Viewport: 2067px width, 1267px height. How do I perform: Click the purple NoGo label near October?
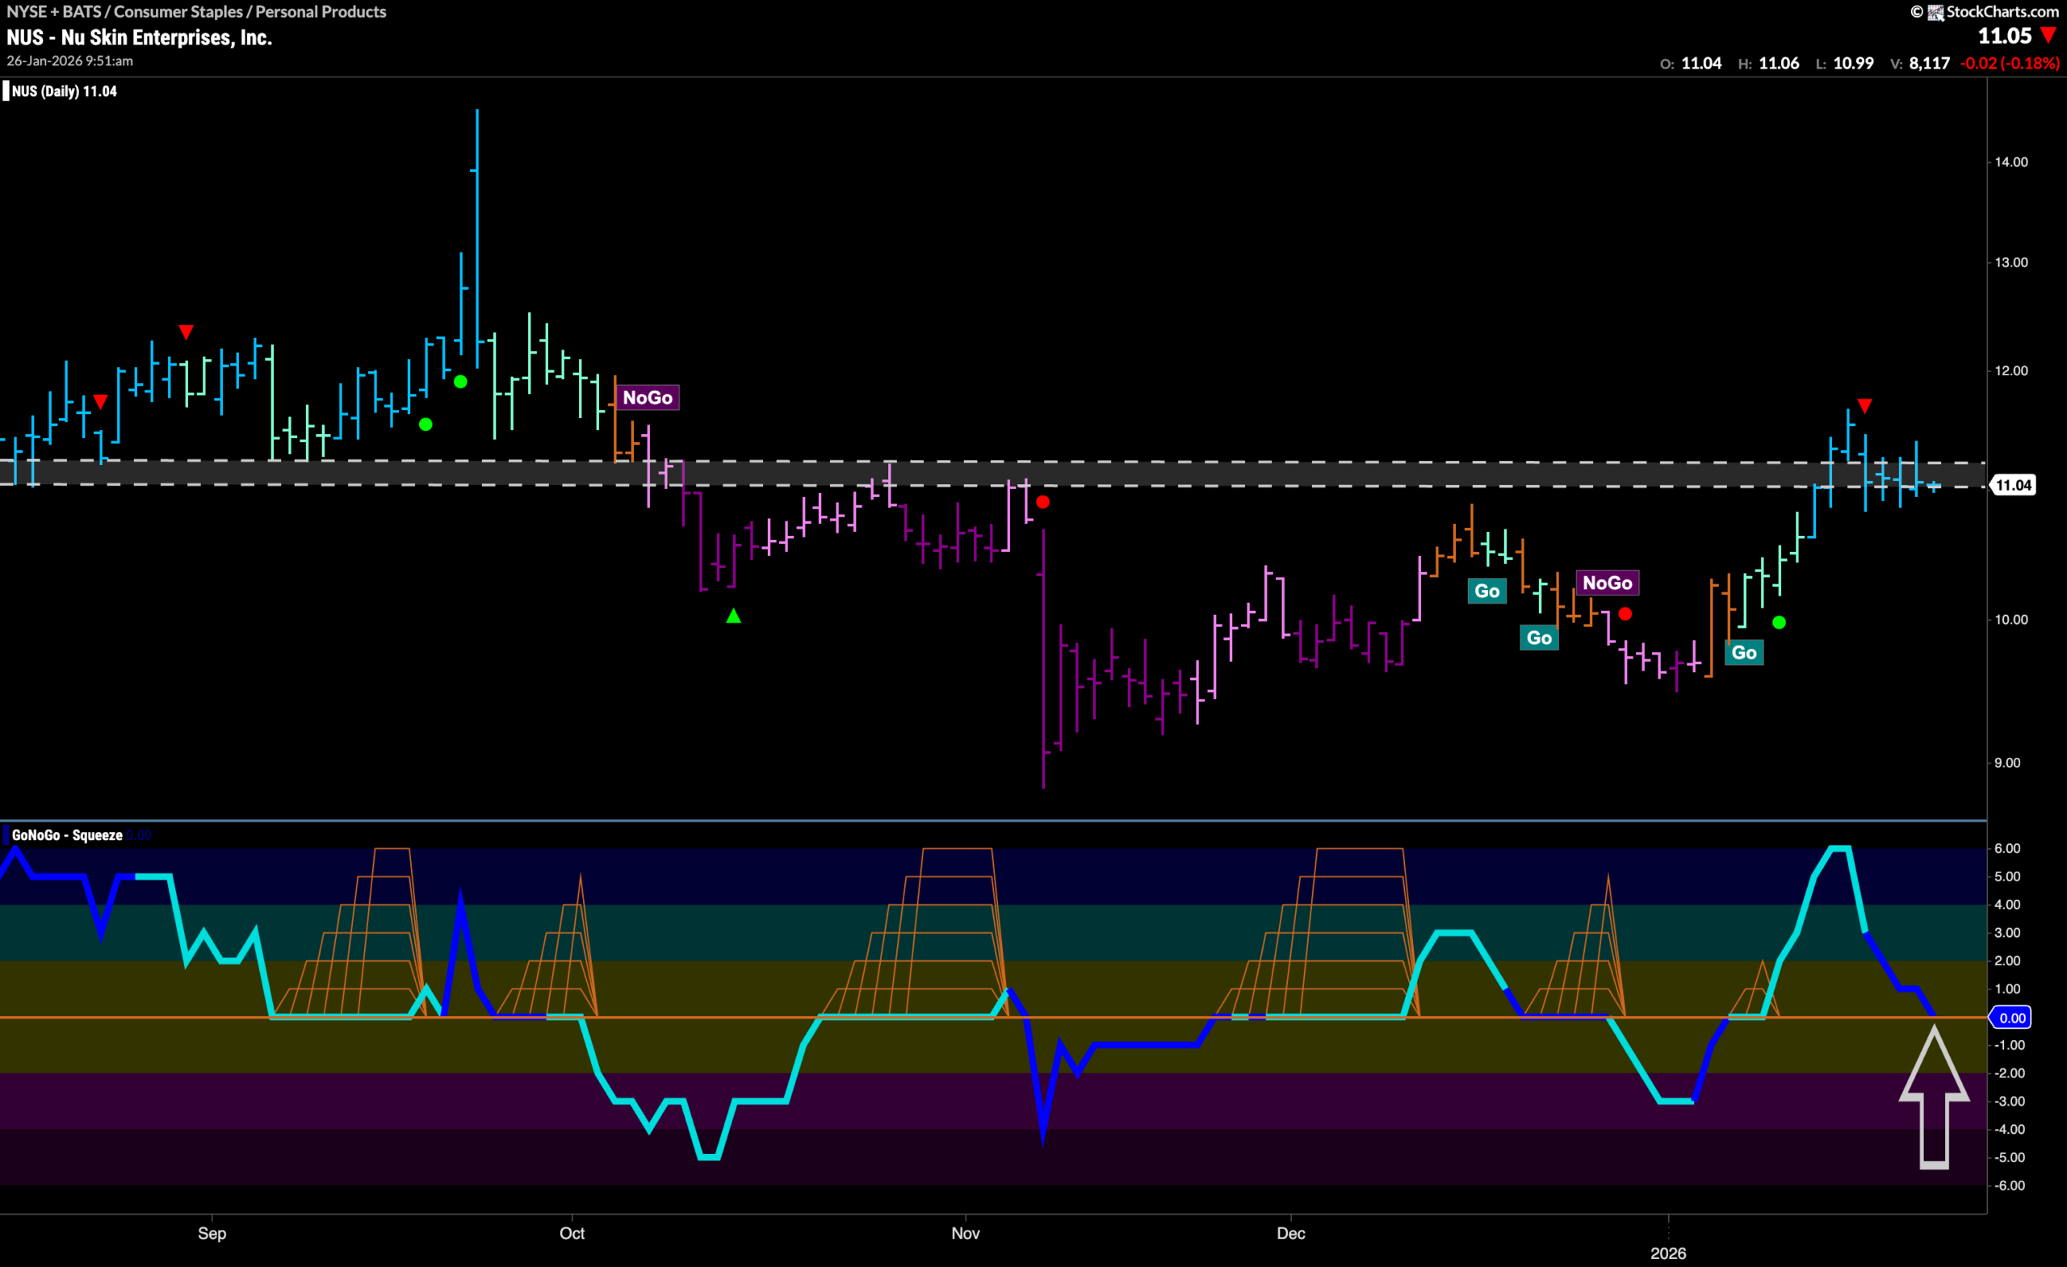point(648,398)
